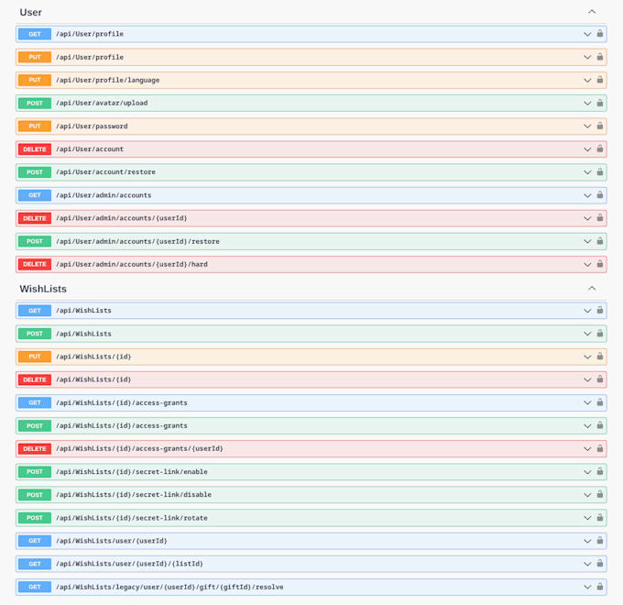Viewport: 623px width, 605px height.
Task: Open DELETE badge for /api/WishLists/{id}
Action: tap(35, 379)
